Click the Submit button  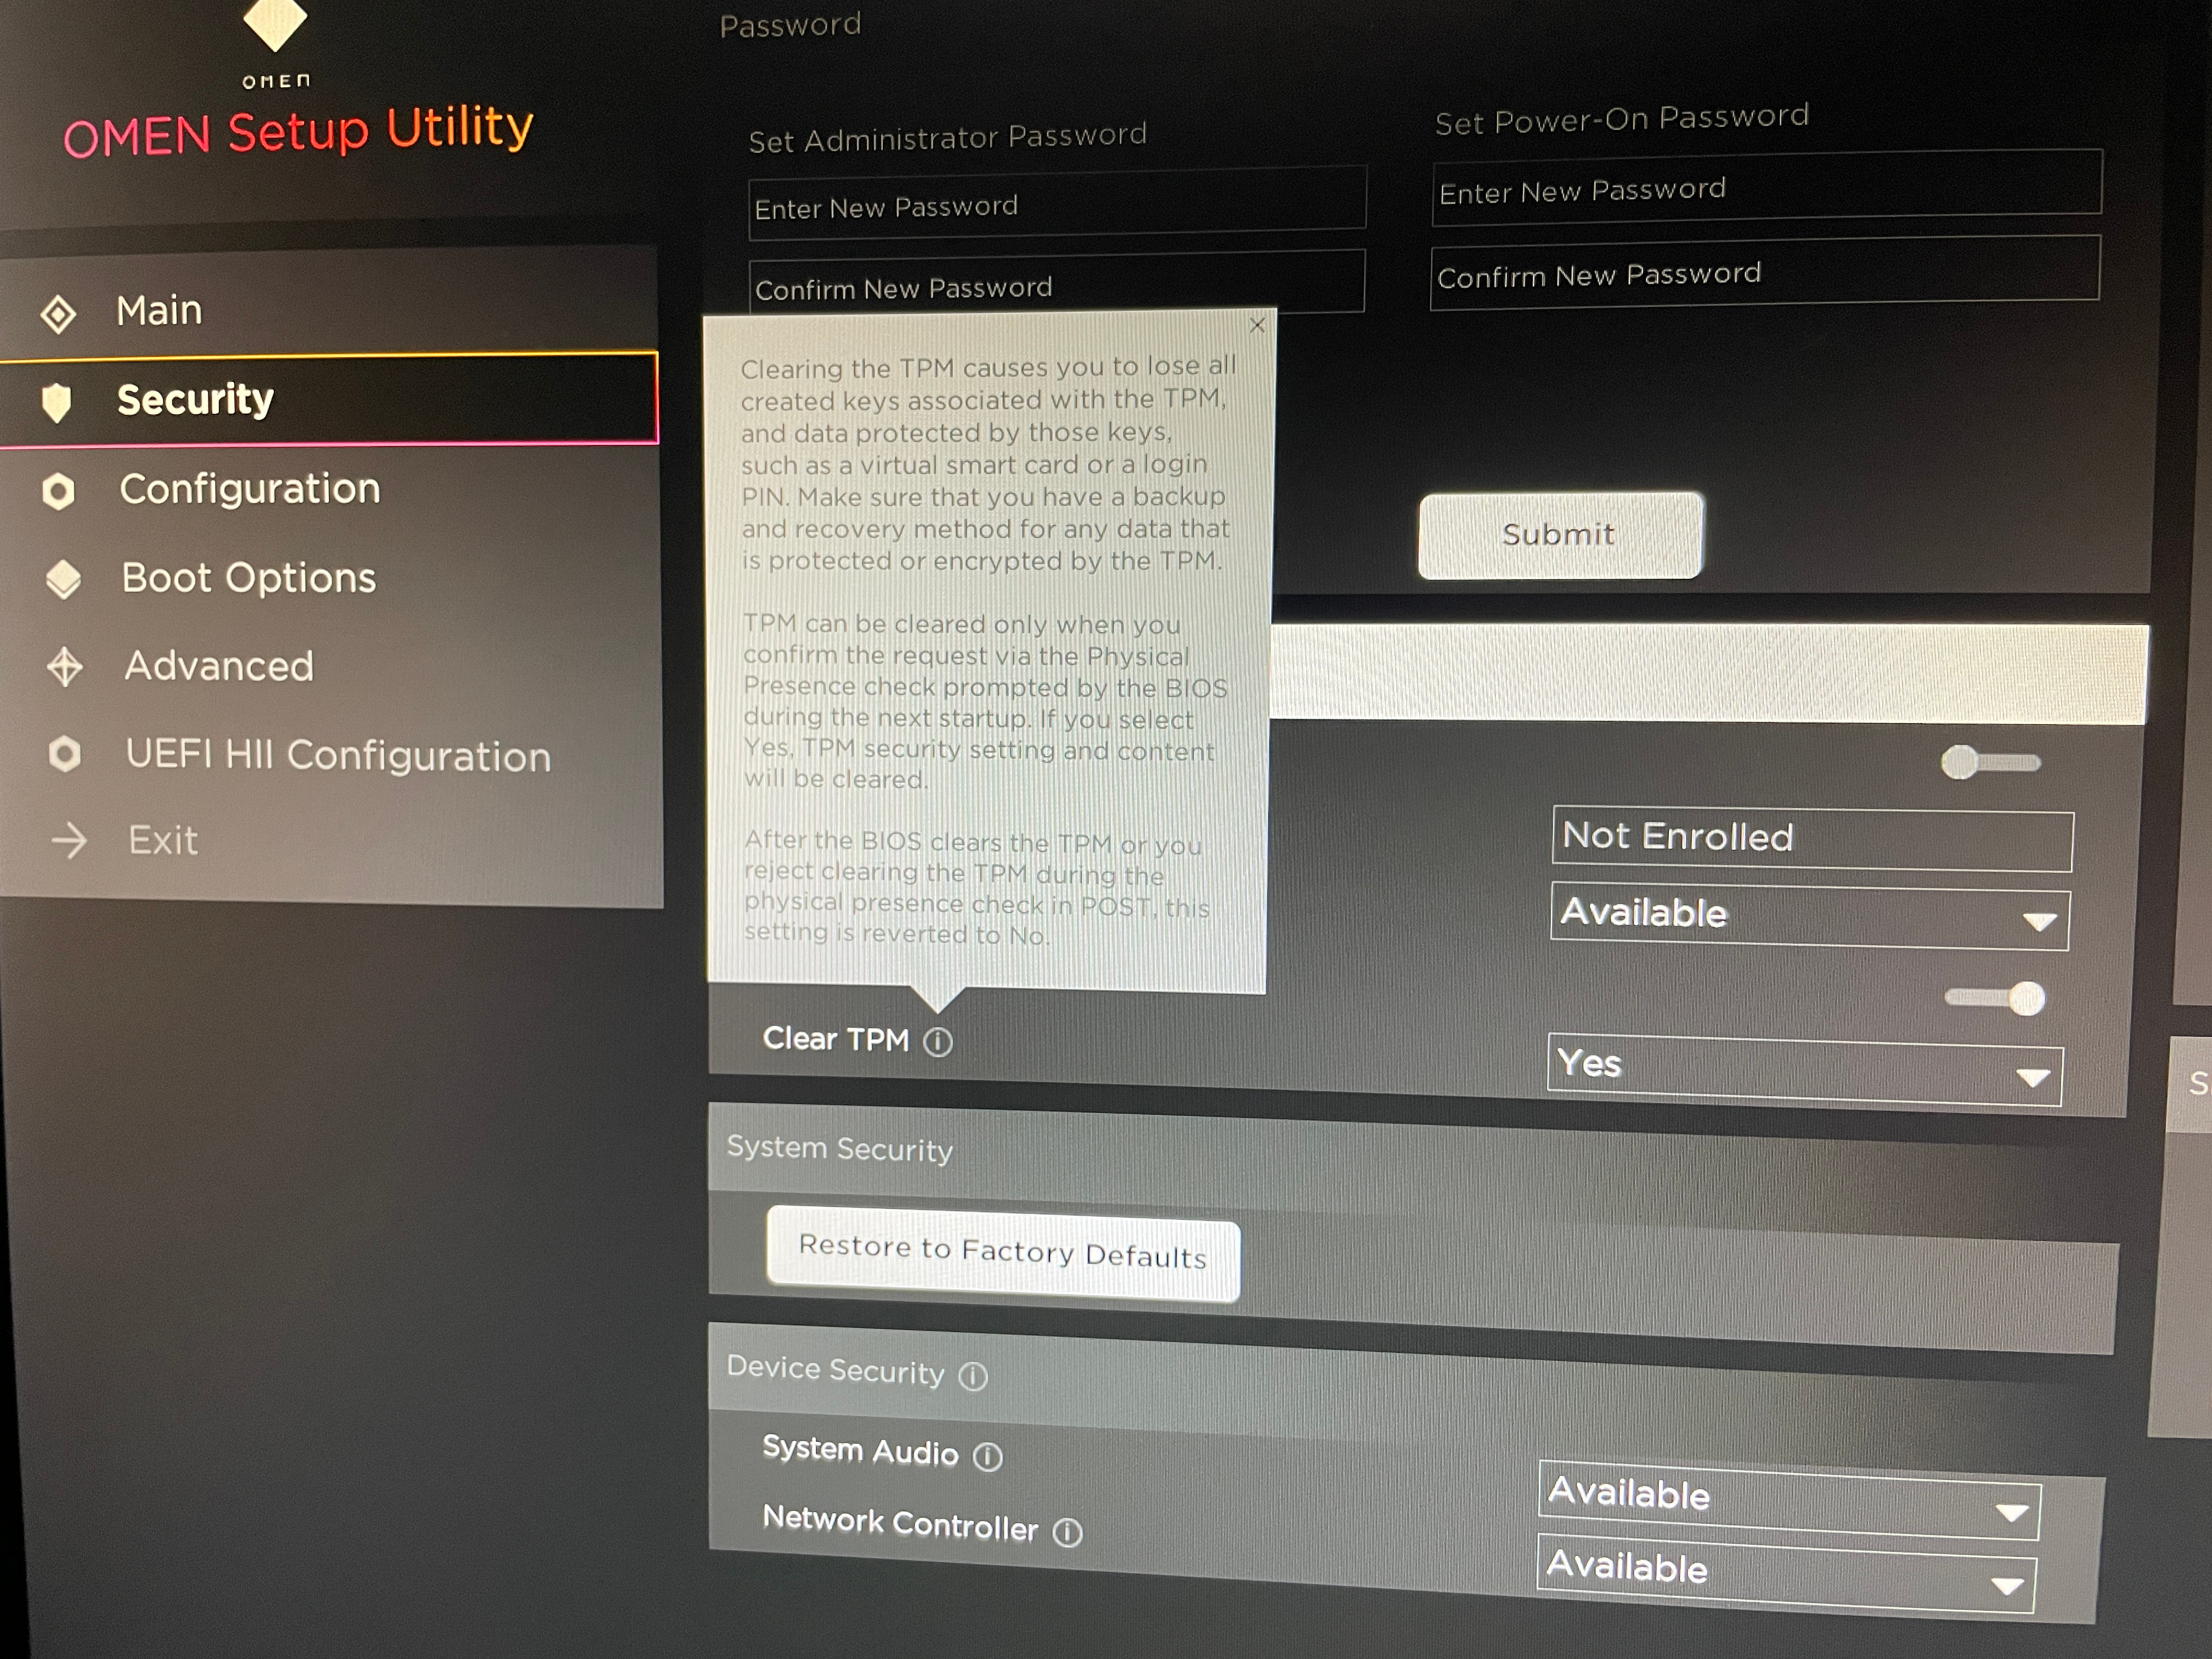[1560, 535]
